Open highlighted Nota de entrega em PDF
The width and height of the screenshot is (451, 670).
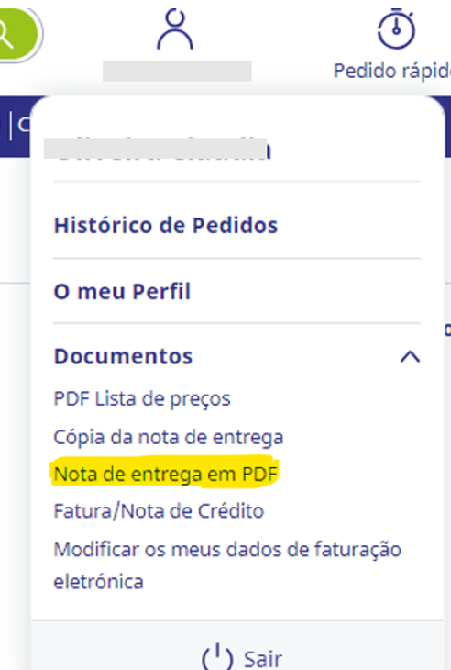[166, 474]
